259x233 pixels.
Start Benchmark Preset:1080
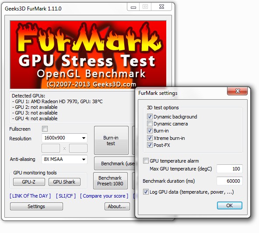tap(110, 181)
